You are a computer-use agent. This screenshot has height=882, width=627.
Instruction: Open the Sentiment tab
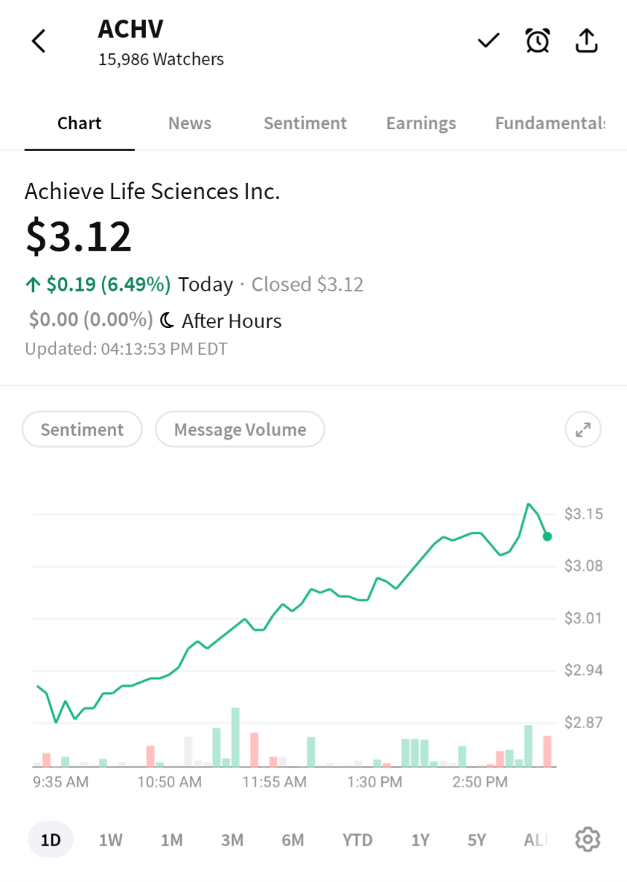tap(305, 123)
